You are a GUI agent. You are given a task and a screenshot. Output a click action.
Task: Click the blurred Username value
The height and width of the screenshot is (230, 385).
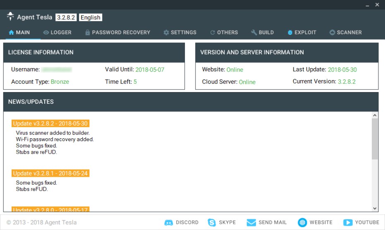coord(57,70)
